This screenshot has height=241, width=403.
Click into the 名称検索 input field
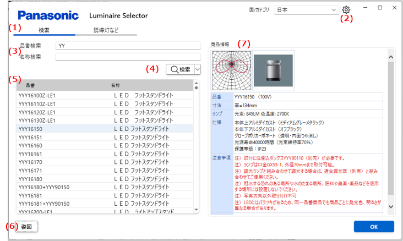128,56
